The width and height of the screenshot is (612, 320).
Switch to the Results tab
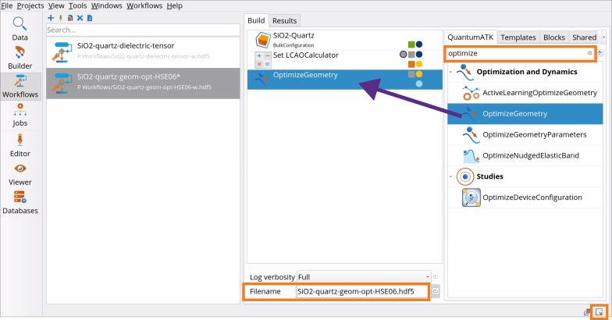pos(284,20)
